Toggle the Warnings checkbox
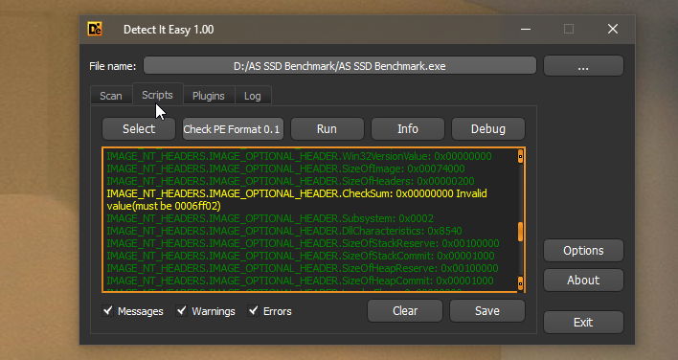This screenshot has width=678, height=360. [182, 310]
